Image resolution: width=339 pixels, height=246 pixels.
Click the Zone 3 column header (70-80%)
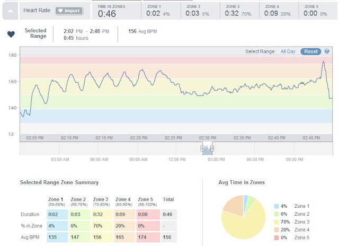(x=101, y=201)
